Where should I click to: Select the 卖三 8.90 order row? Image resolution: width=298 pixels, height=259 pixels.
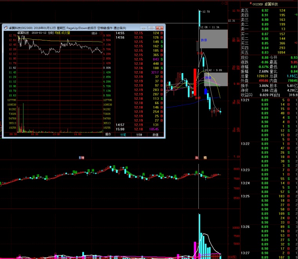click(x=269, y=20)
